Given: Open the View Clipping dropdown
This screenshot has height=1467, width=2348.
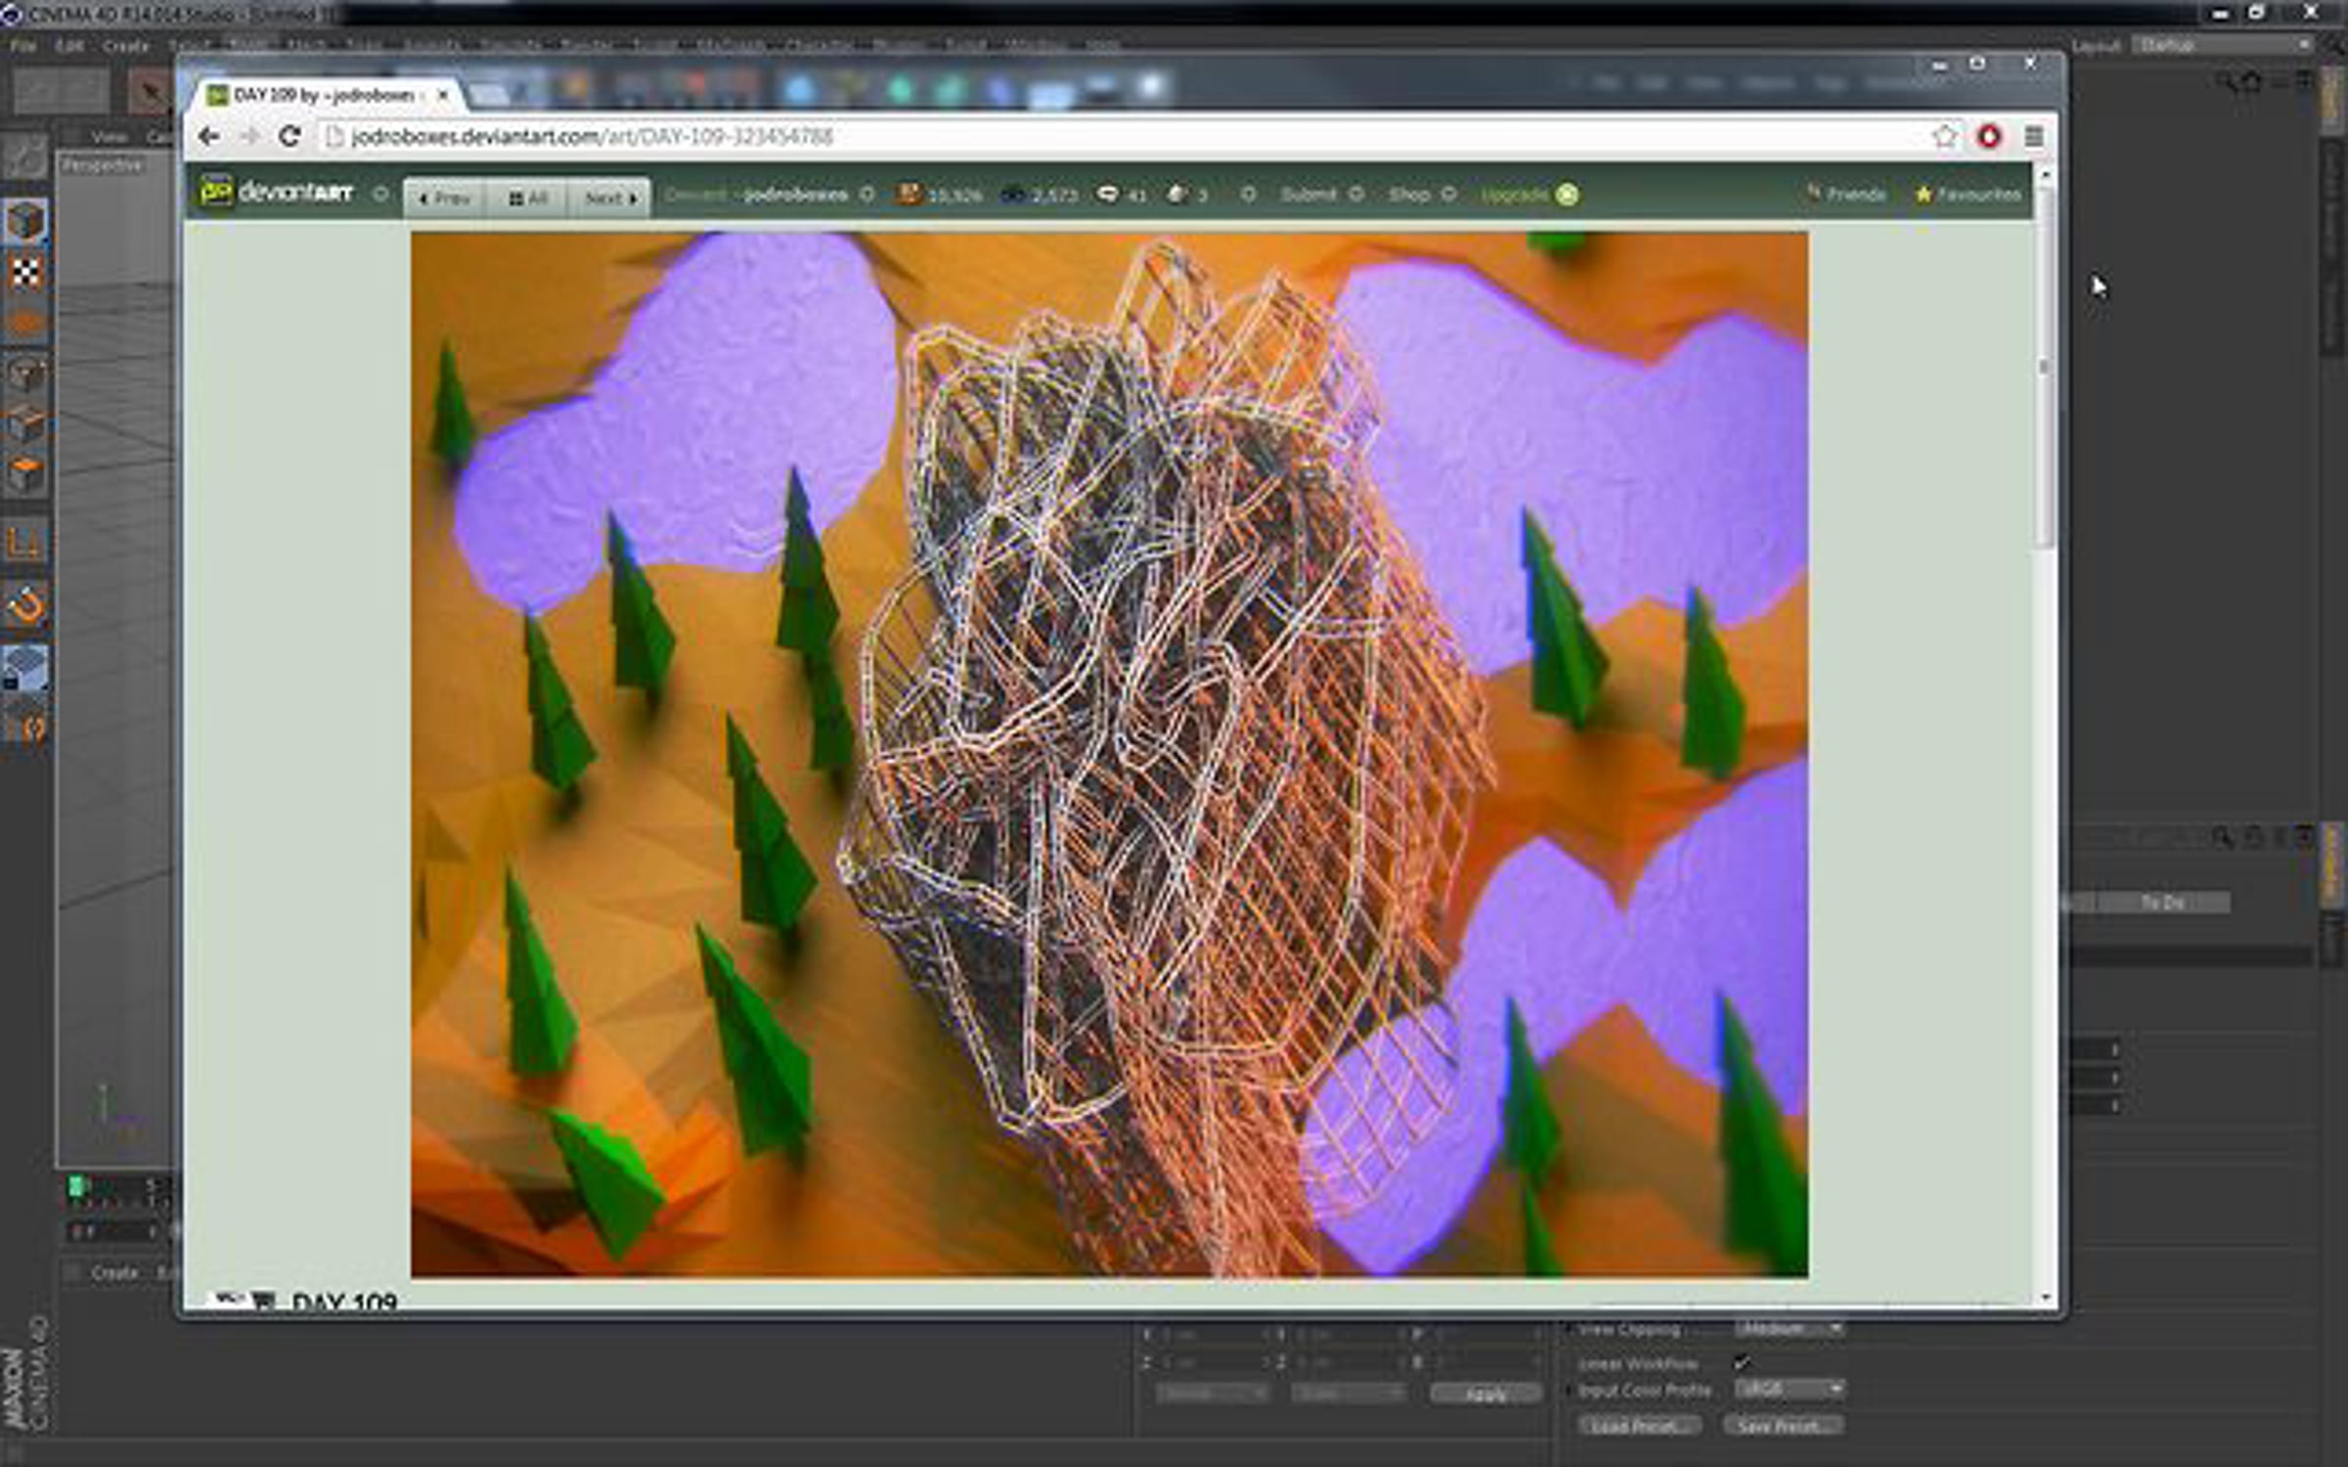Looking at the screenshot, I should click(x=1789, y=1329).
